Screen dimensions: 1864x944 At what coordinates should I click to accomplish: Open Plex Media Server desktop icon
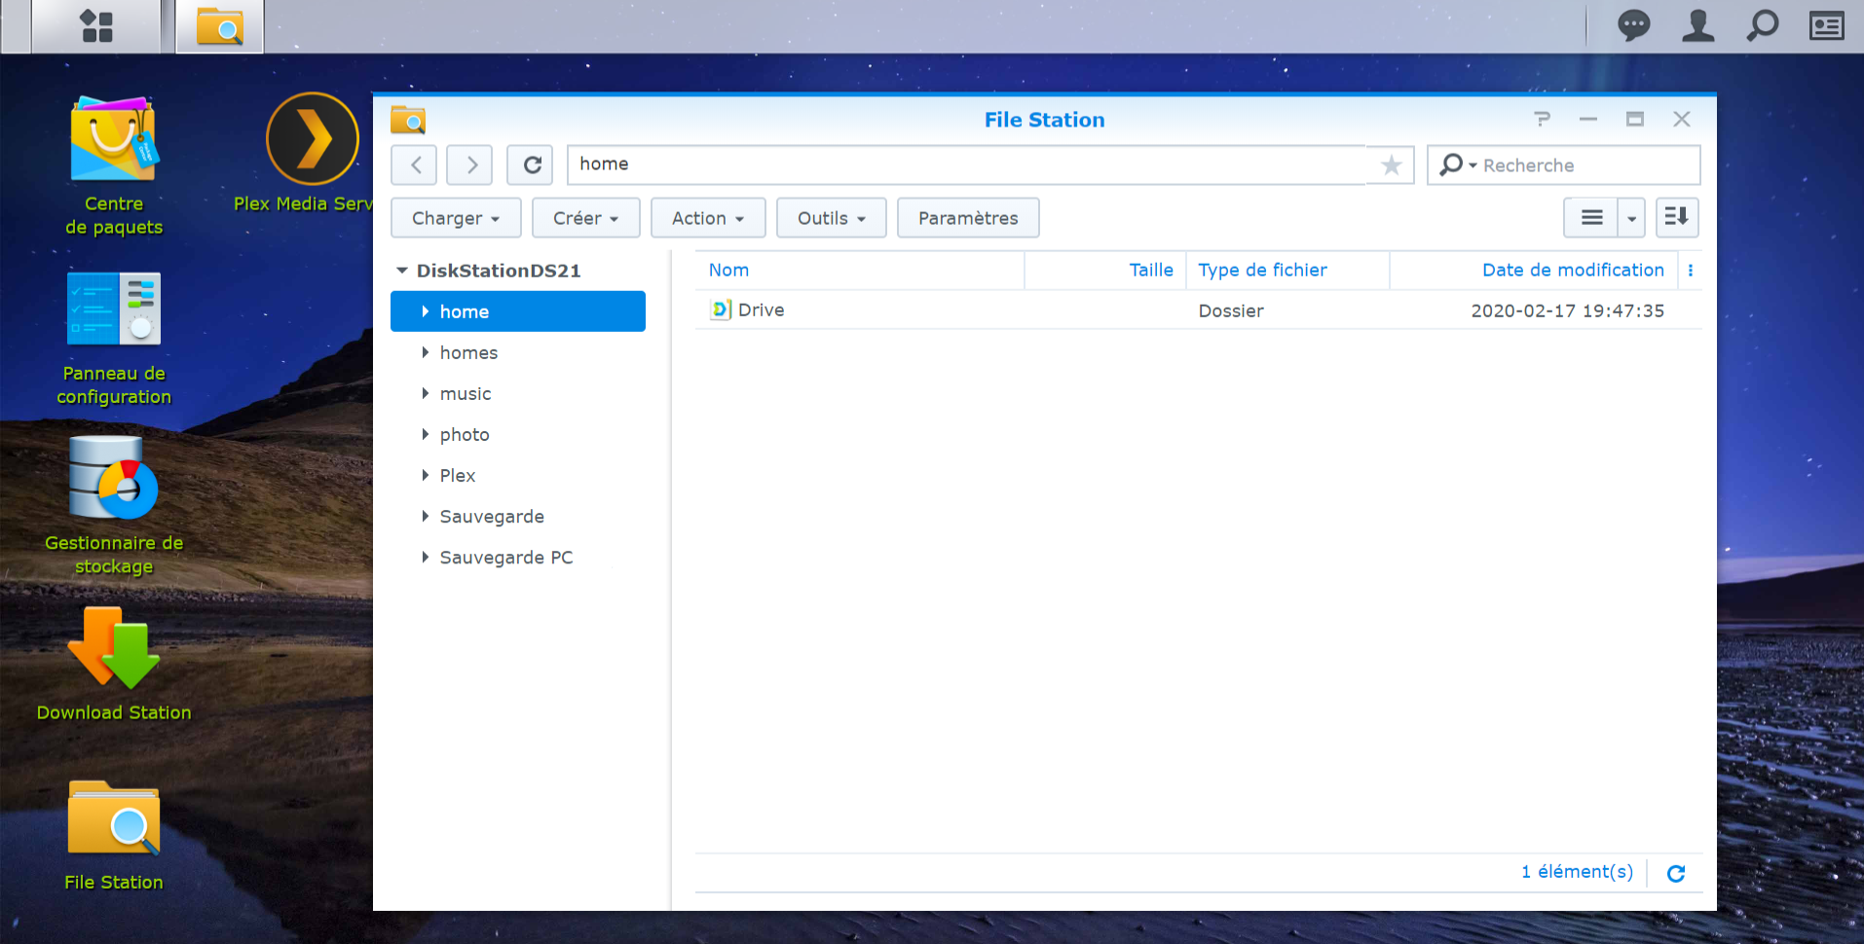click(313, 140)
